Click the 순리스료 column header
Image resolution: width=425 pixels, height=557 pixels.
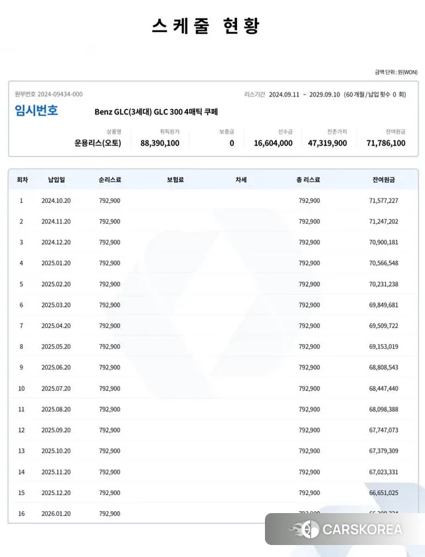pyautogui.click(x=110, y=180)
